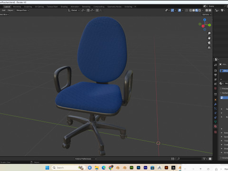
Task: Open the Tool tab in the Properties editor
Action: coord(216,65)
